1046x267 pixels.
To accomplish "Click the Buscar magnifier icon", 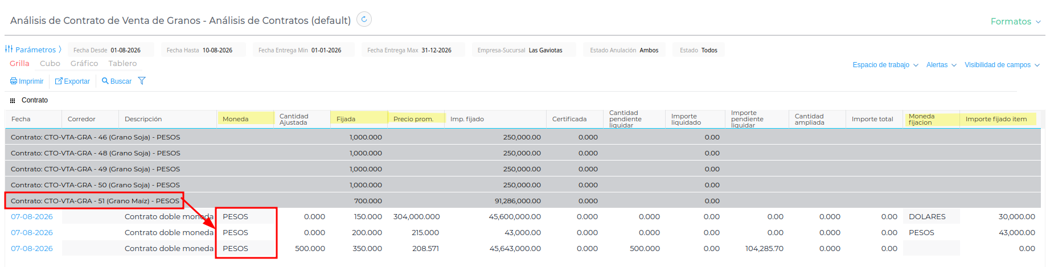I will click(x=105, y=81).
